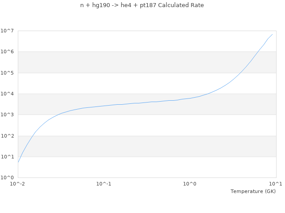The height and width of the screenshot is (213, 285).
Task: Click the 10^1 y-axis tick label
Action: click(8, 157)
